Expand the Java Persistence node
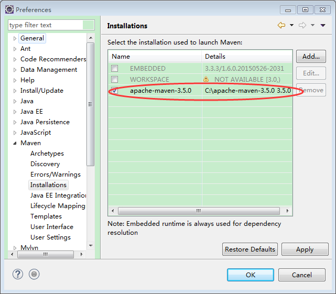 coord(15,122)
